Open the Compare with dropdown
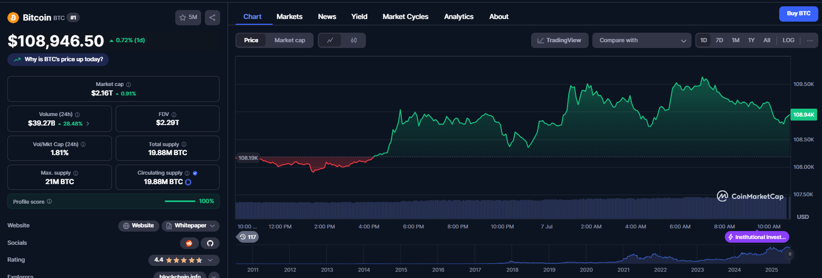822x278 pixels. tap(641, 40)
